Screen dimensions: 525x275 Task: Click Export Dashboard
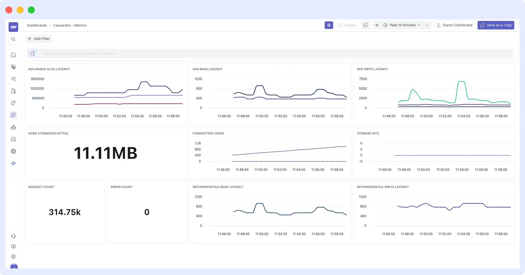tap(455, 25)
